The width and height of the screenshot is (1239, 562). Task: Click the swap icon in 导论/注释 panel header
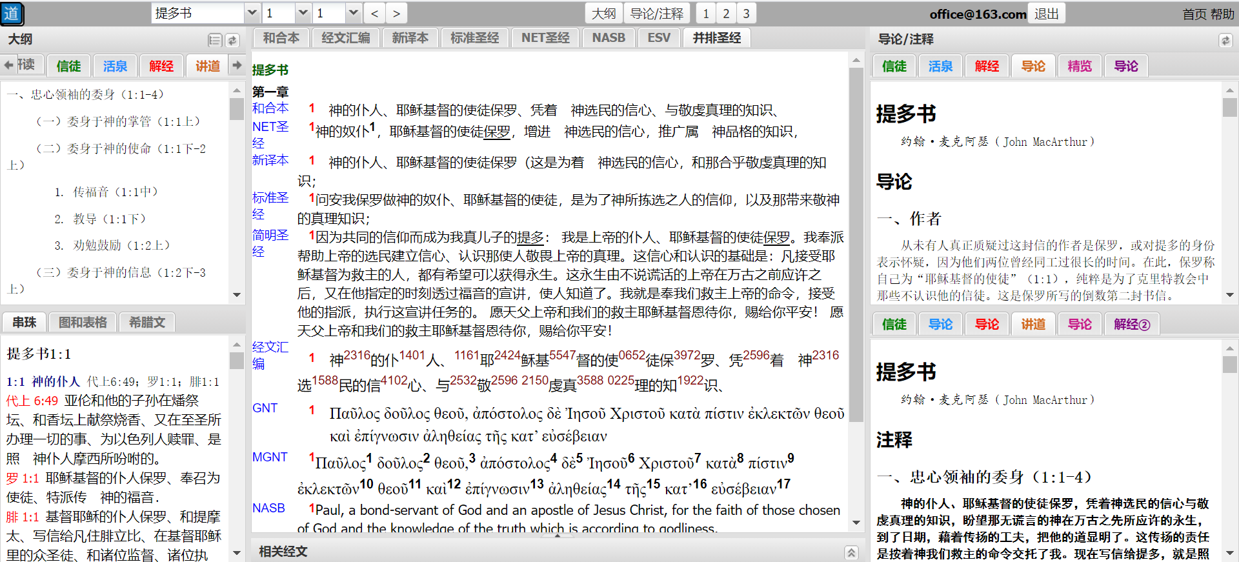click(1225, 41)
